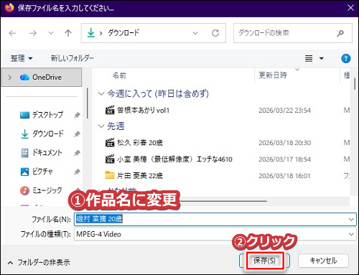The height and width of the screenshot is (275, 359).
Task: Expand the address bar history dropdown
Action: 195,33
